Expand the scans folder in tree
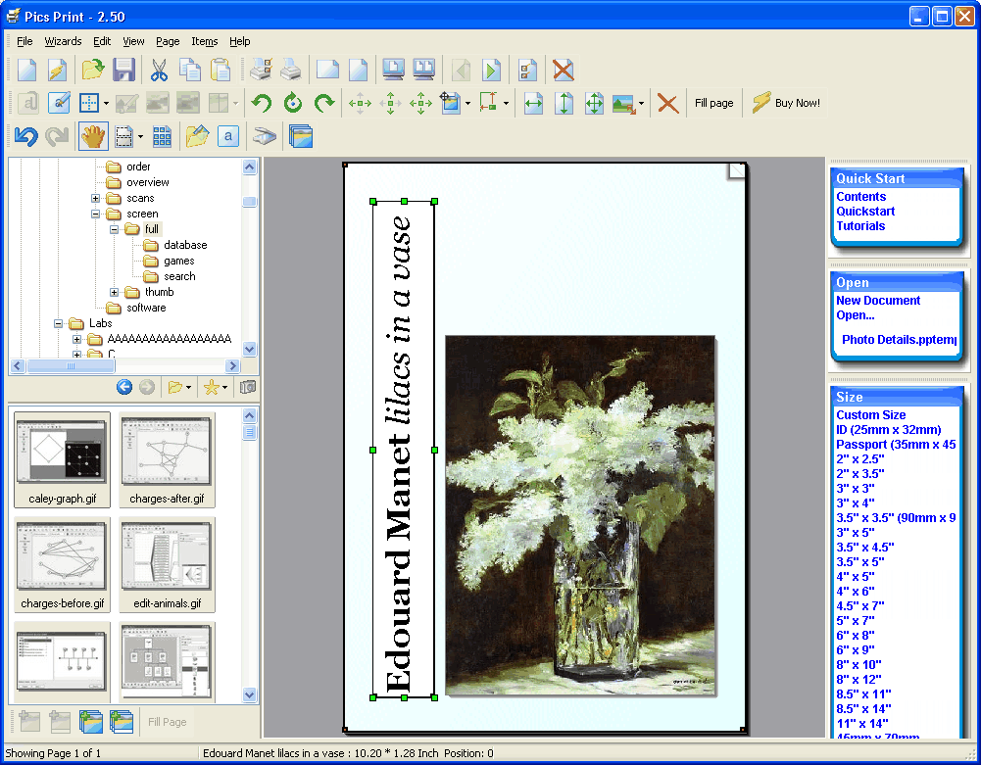The width and height of the screenshot is (981, 765). [96, 198]
